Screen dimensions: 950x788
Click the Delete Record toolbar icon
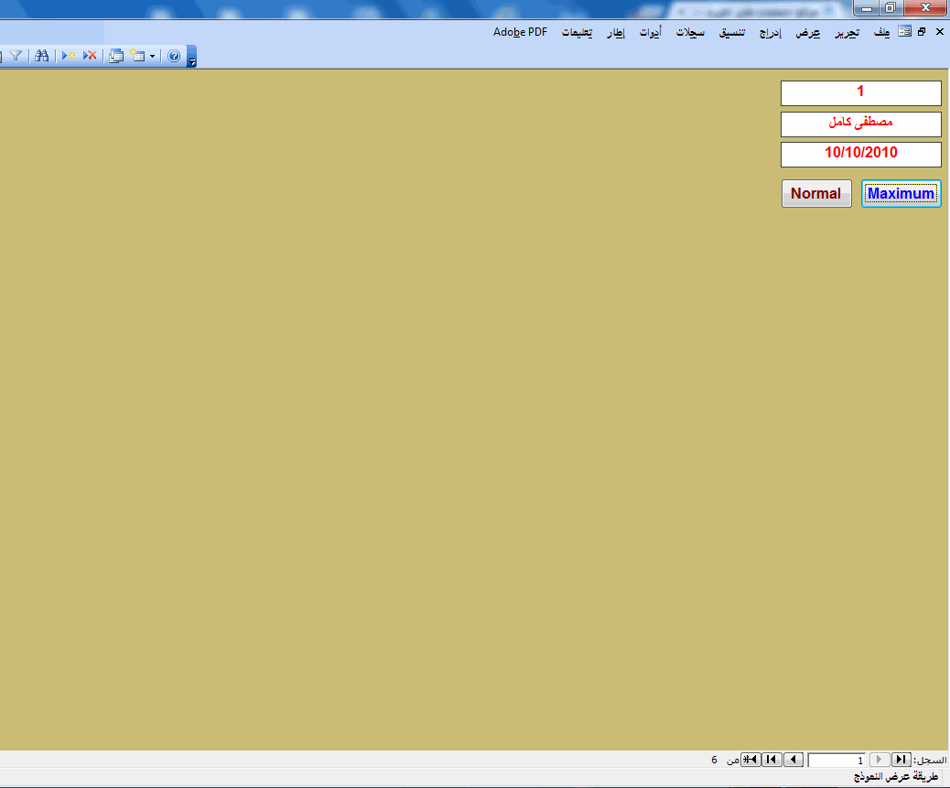click(x=90, y=56)
